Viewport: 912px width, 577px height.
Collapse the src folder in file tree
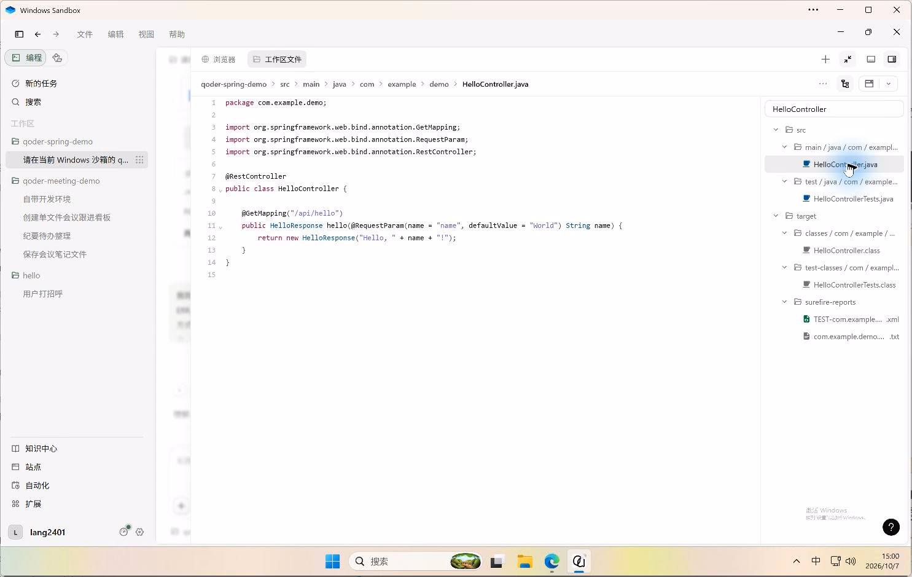click(x=776, y=130)
